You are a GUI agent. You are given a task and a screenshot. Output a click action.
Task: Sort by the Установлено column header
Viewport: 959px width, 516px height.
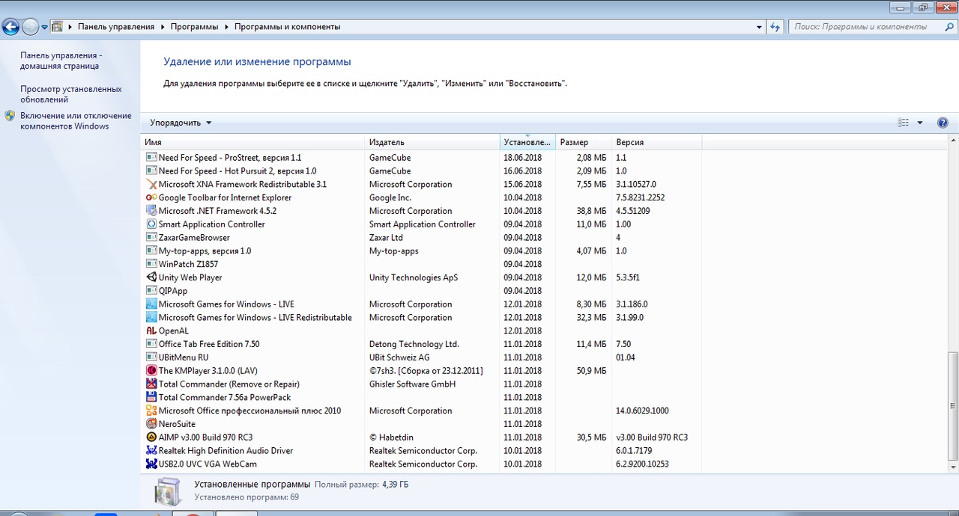coord(527,142)
